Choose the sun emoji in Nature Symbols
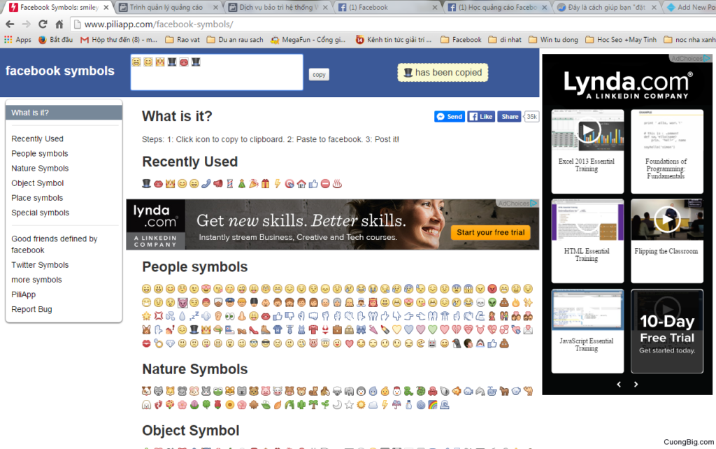 pyautogui.click(x=361, y=405)
